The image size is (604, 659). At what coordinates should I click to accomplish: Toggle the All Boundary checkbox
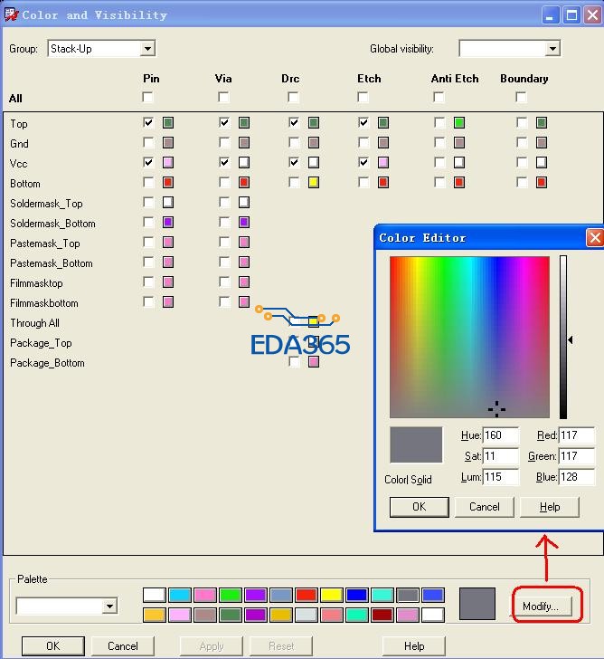coord(521,98)
